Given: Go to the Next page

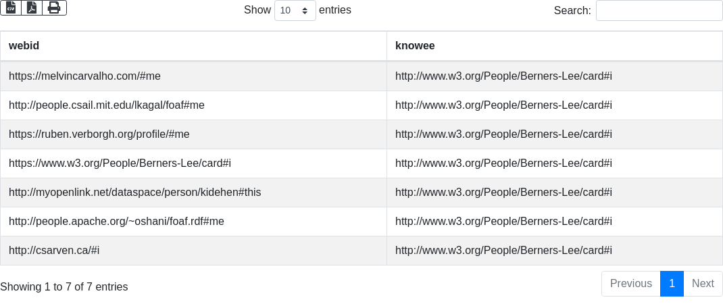Looking at the screenshot, I should click(703, 284).
